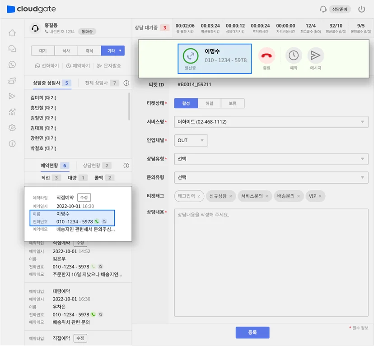The height and width of the screenshot is (346, 374).
Task: Click call icon in 우차은 reservation
Action: [93, 314]
